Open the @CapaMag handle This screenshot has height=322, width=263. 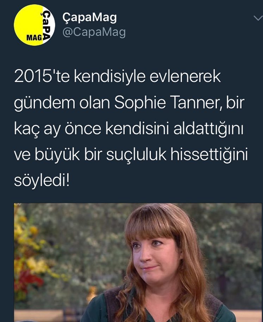[x=94, y=32]
